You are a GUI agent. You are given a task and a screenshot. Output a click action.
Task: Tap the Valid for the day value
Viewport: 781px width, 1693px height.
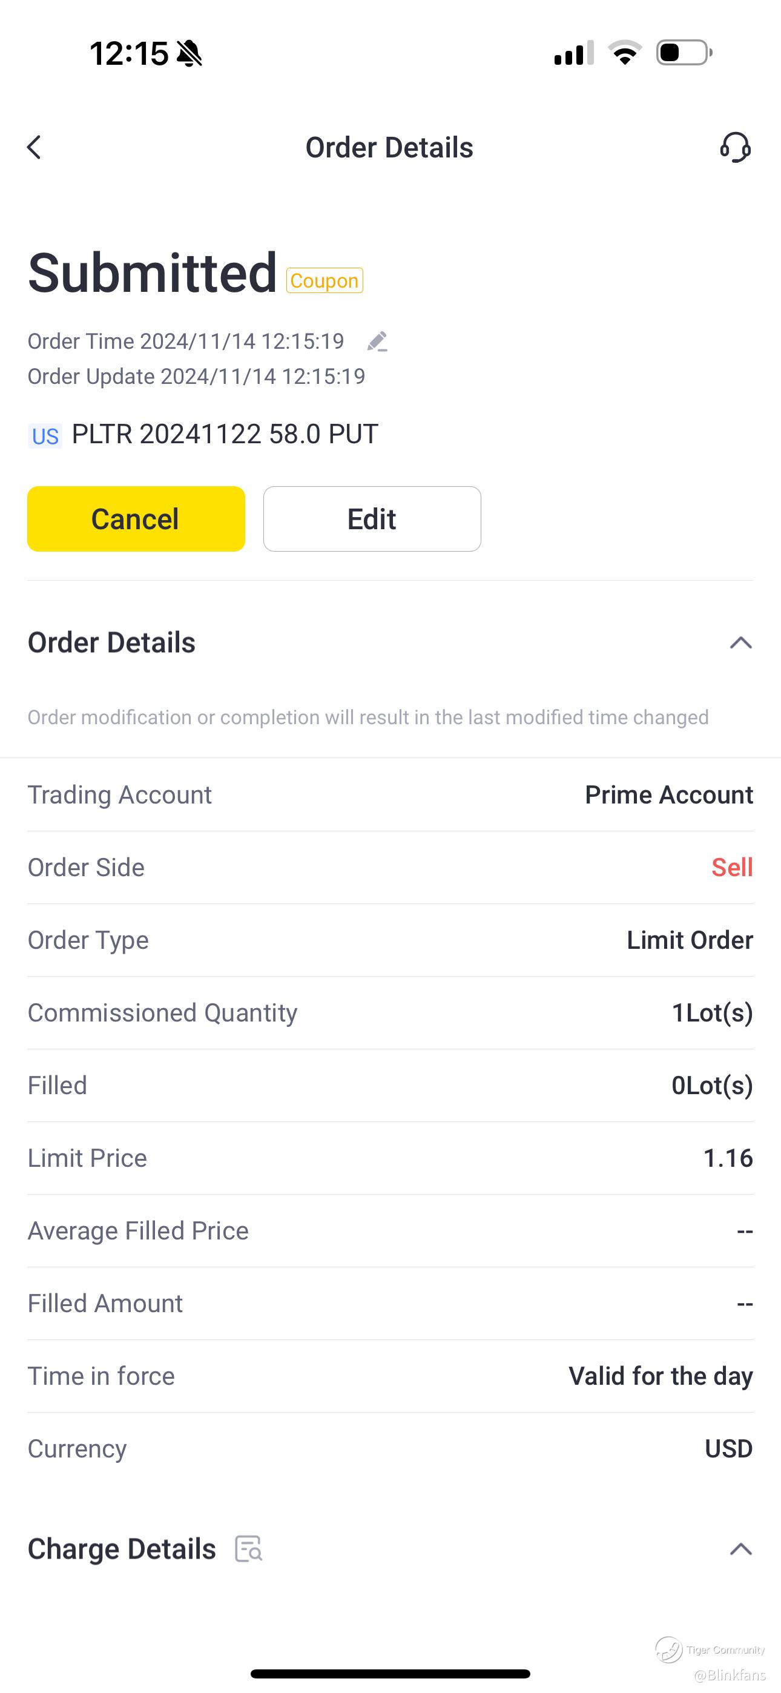coord(660,1376)
